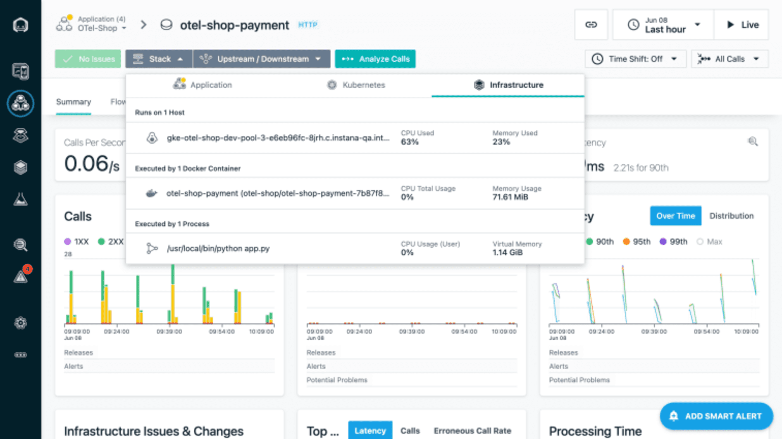
Task: Open the gke-otel-shop-dev-pool host row
Action: [277, 138]
